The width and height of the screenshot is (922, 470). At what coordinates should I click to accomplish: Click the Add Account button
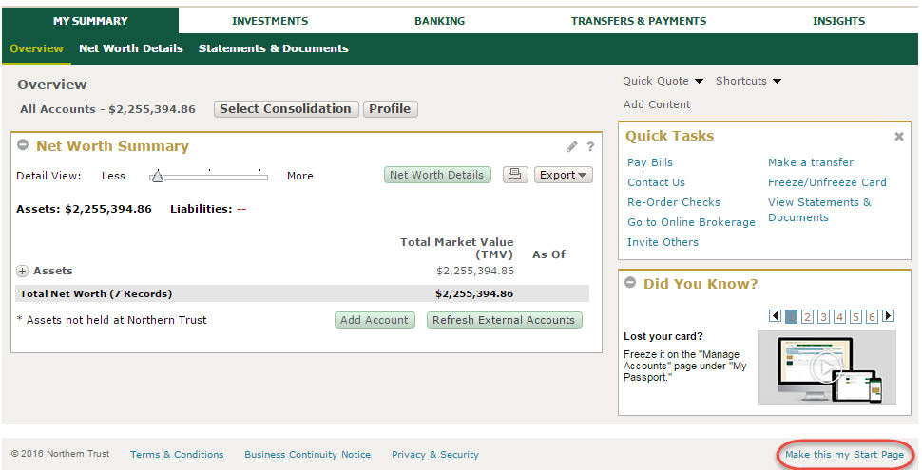(x=375, y=320)
